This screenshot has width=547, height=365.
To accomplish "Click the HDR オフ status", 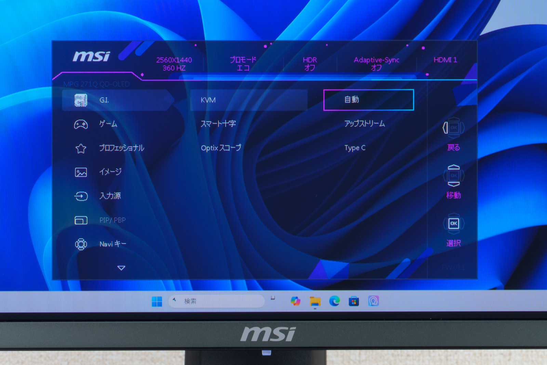I will click(310, 64).
